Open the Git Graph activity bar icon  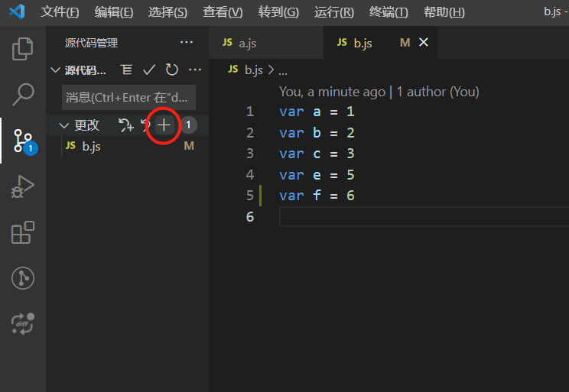[x=23, y=278]
